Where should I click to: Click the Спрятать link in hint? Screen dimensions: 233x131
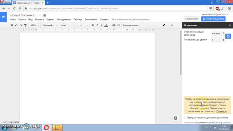221,111
